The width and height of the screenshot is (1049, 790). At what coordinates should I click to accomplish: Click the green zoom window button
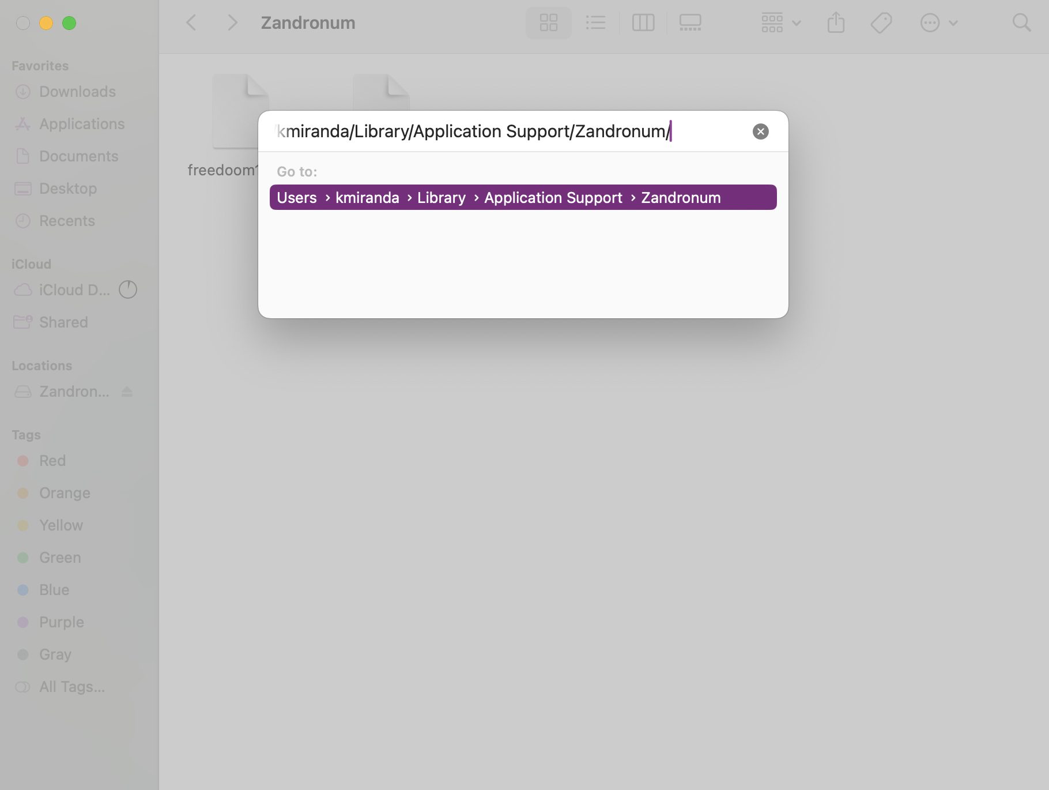[x=69, y=23]
